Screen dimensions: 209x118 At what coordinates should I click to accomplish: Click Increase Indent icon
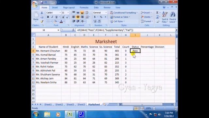78,21
